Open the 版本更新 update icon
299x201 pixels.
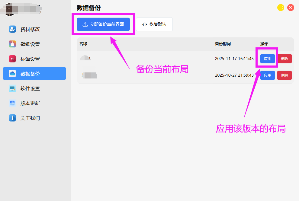click(12, 103)
